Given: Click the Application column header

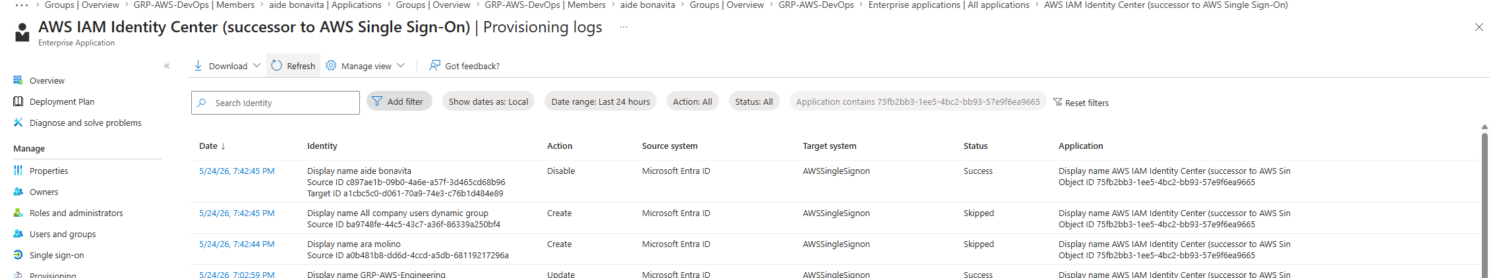Looking at the screenshot, I should coord(1080,146).
